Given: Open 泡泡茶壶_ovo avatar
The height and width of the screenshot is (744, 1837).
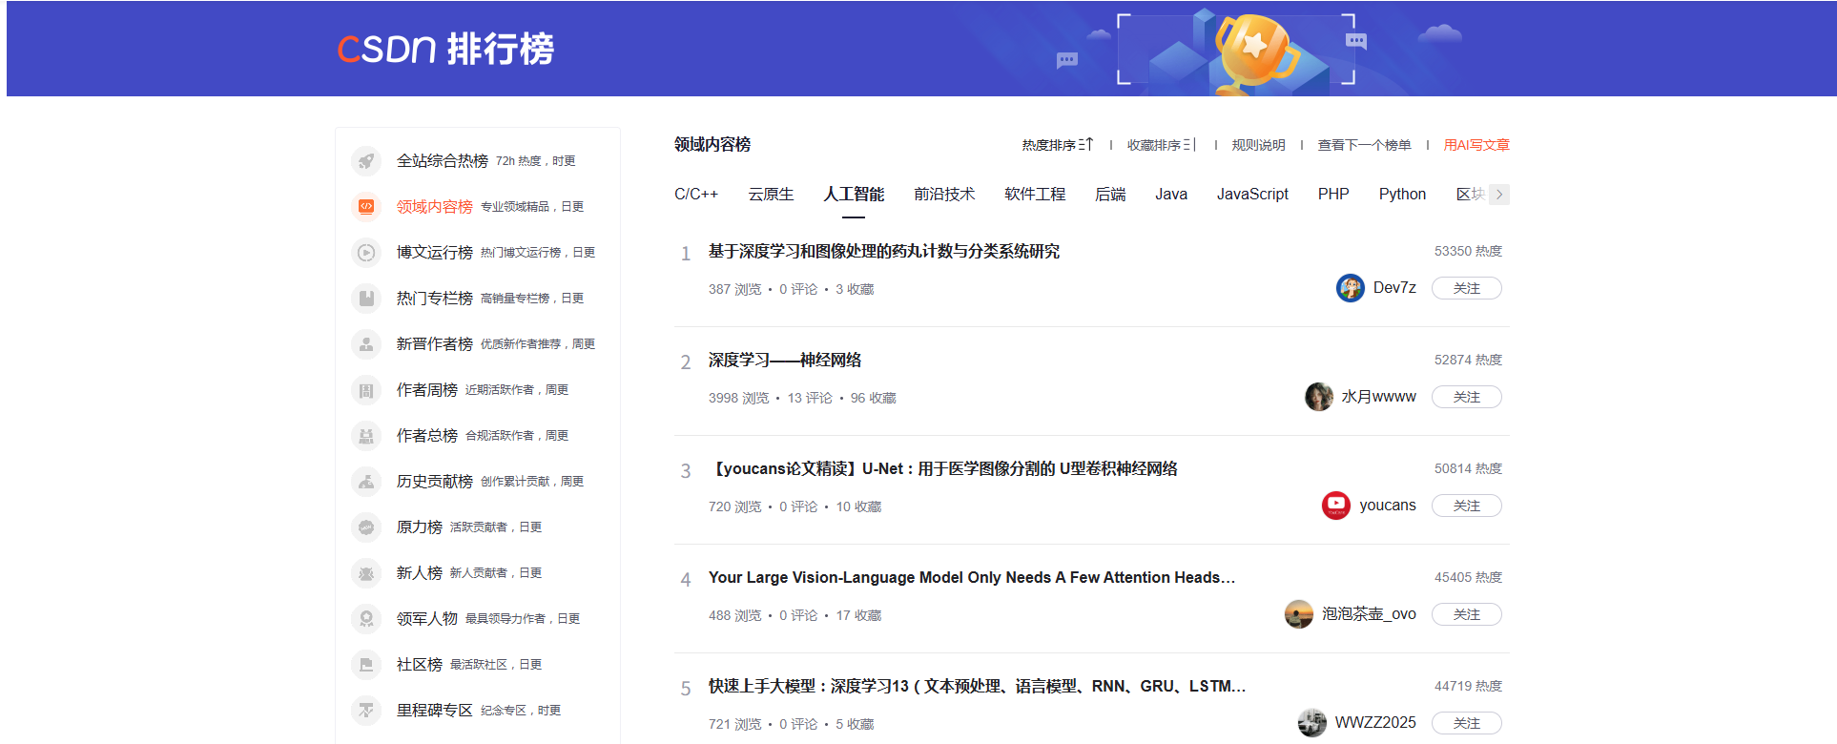Looking at the screenshot, I should 1299,614.
